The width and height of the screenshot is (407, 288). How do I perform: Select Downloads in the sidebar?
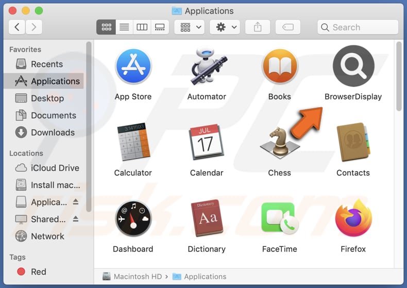(x=44, y=132)
